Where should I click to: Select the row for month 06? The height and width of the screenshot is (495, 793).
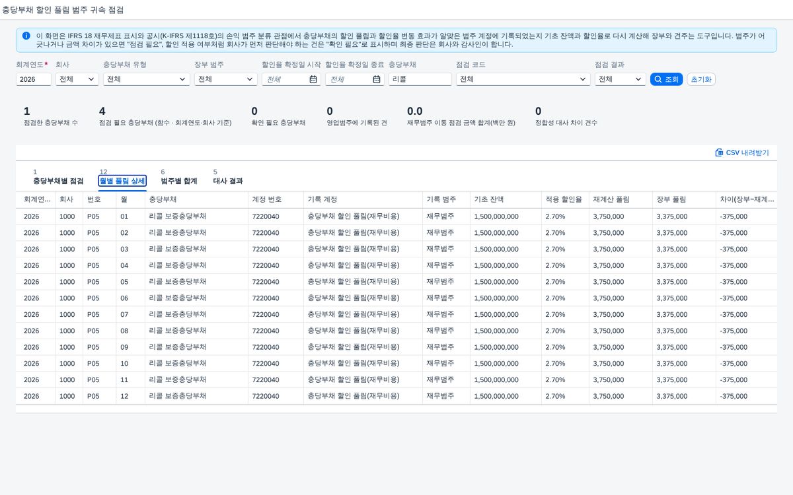point(397,298)
